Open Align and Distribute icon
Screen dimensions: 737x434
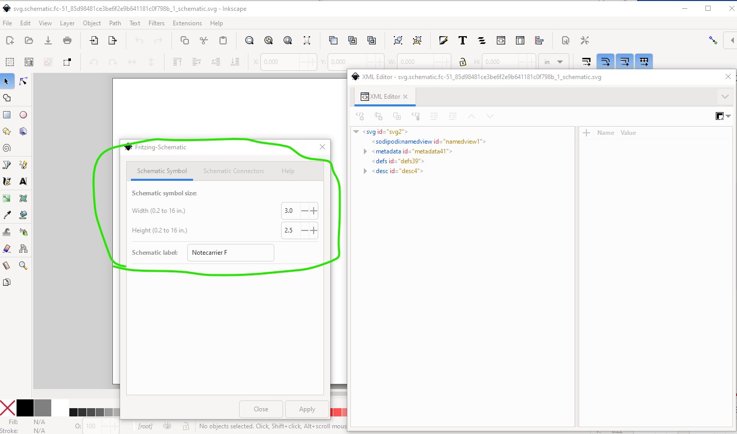(x=539, y=40)
